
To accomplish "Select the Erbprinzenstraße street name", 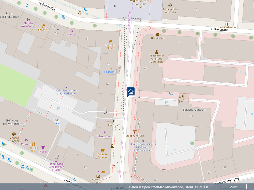I will [75, 184].
